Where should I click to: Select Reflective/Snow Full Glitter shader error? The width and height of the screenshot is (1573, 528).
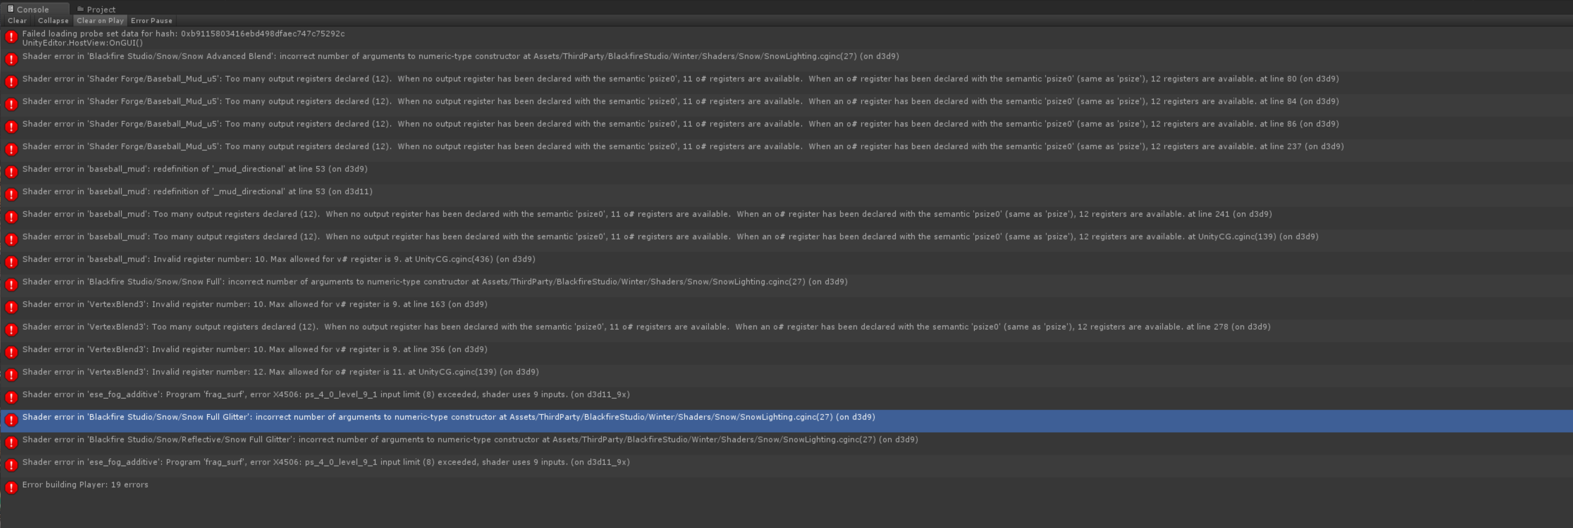(470, 440)
